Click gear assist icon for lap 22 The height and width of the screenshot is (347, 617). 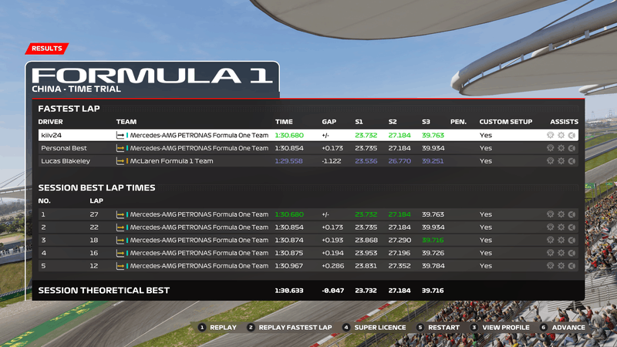(x=561, y=227)
